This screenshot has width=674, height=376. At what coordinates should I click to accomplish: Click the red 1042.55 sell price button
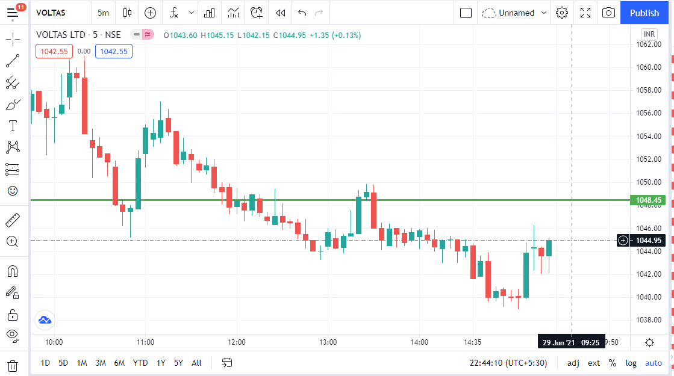[x=54, y=51]
